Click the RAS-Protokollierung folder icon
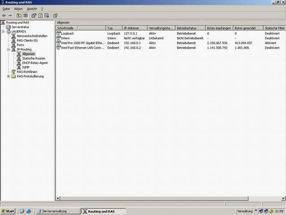Screen dimensions: 286x215 click(x=14, y=76)
